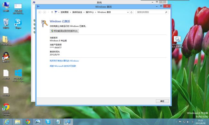Select the blank file named r2.75M
Screen dimensions: 209x125
coord(6,91)
